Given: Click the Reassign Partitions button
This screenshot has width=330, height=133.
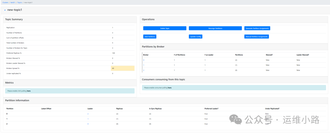Looking at the screenshot, I should tap(215, 28).
